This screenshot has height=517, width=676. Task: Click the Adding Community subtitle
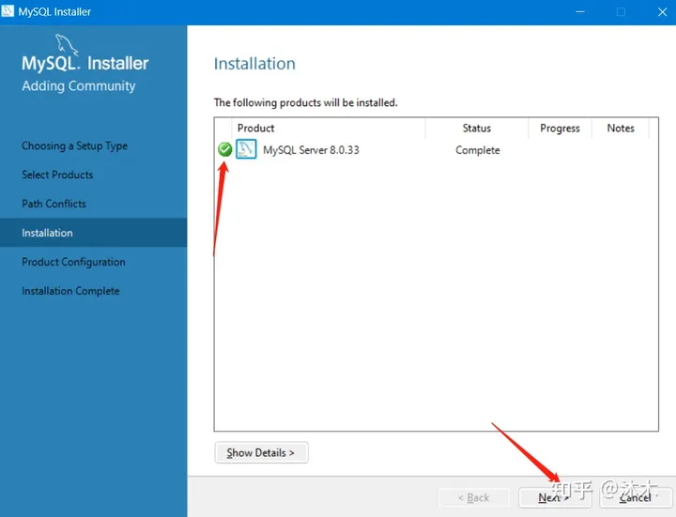79,85
